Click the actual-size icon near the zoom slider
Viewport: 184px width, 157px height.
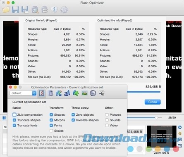180,145
